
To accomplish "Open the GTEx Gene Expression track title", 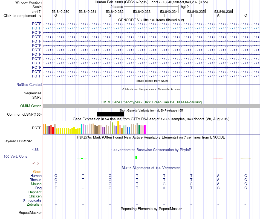I will click(151, 119).
